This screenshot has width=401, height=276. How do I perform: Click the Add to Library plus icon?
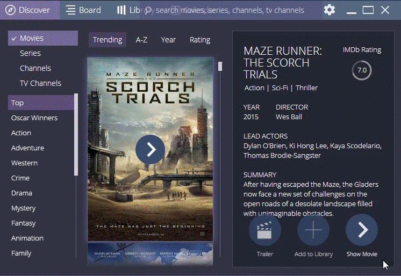313,230
